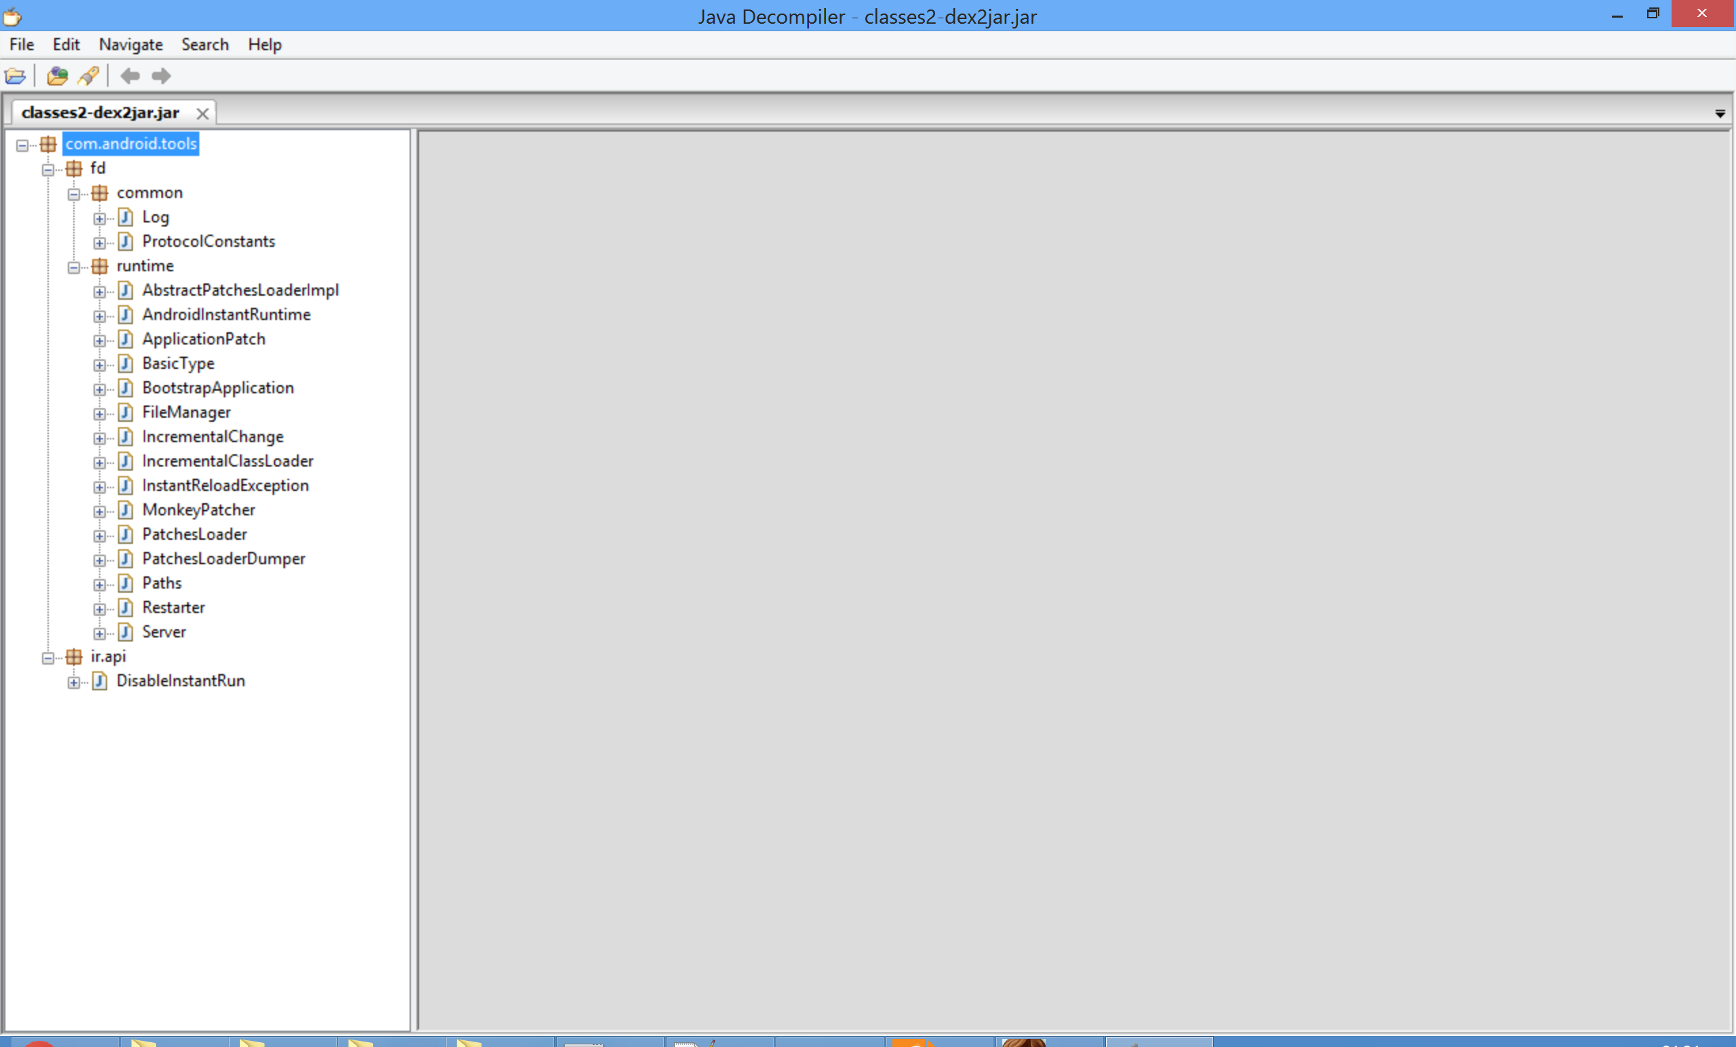The height and width of the screenshot is (1047, 1736).
Task: Collapse the ir.api package node
Action: pos(48,657)
